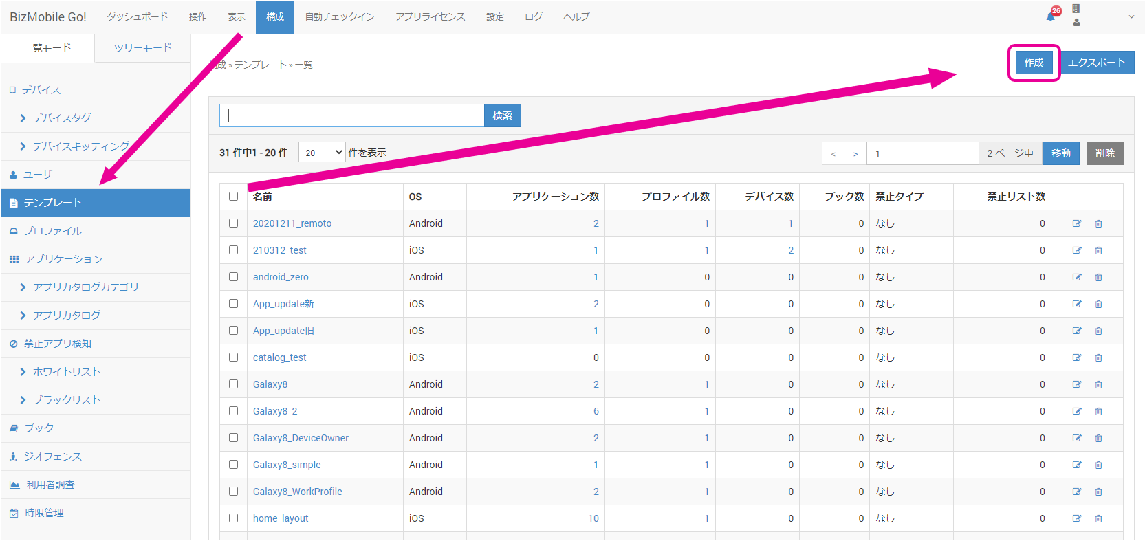The height and width of the screenshot is (541, 1145).
Task: Open the アプリライセンス menu
Action: [x=430, y=16]
